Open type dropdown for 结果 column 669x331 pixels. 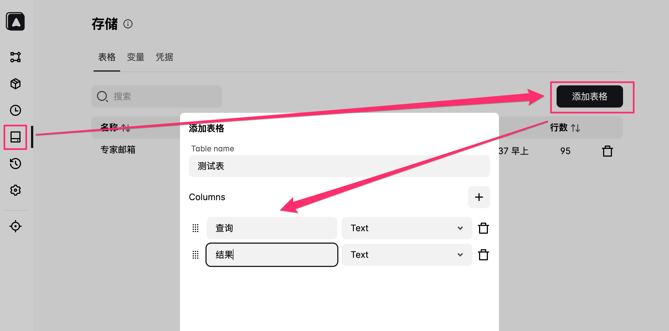407,255
